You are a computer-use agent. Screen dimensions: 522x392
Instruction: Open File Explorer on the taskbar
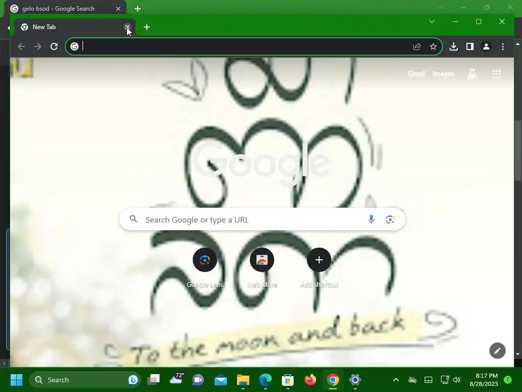(x=243, y=380)
